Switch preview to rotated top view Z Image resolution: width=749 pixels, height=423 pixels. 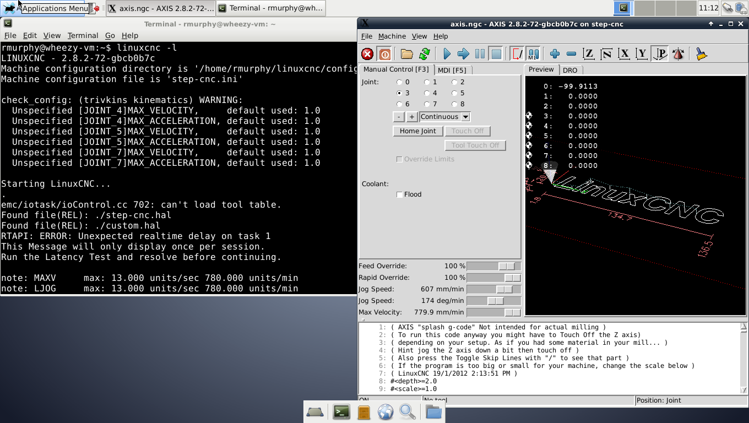click(606, 54)
